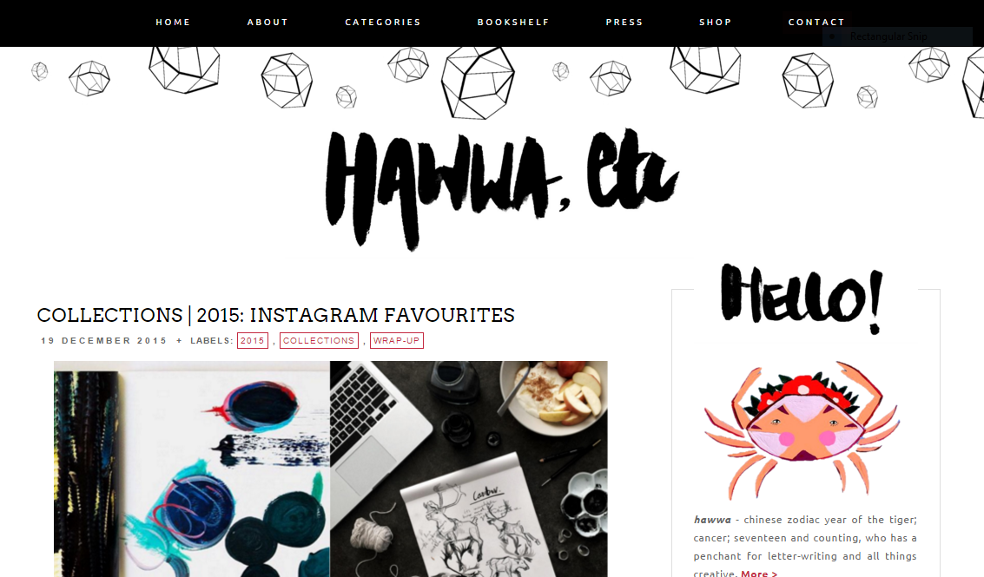Select the COLLECTIONS label tag

click(x=319, y=340)
